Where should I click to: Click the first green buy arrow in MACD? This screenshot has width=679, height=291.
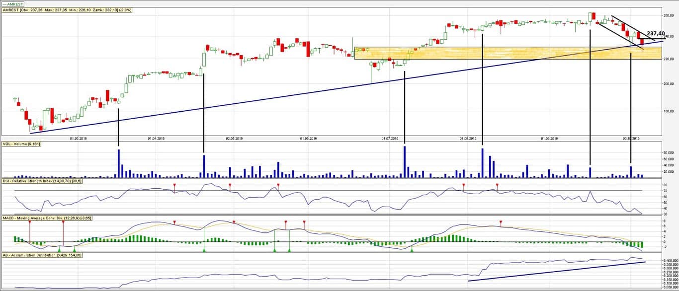pyautogui.click(x=59, y=250)
